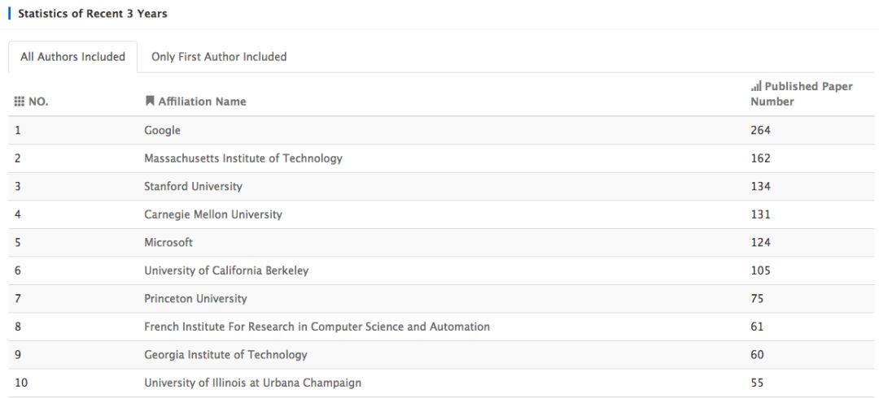Open French Institute For Research entry

[317, 327]
